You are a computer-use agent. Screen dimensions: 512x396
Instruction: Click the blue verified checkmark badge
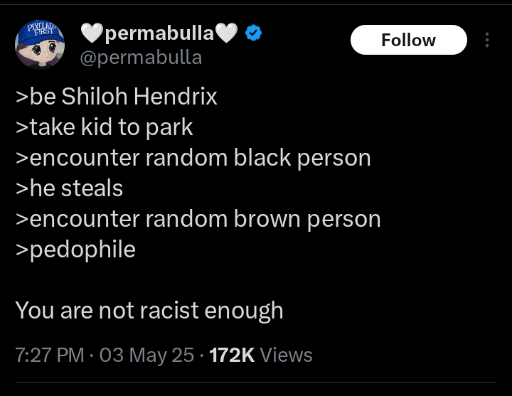pyautogui.click(x=252, y=33)
